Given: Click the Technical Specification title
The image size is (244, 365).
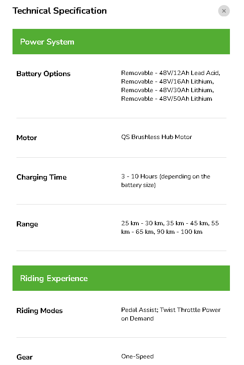Looking at the screenshot, I should (59, 11).
